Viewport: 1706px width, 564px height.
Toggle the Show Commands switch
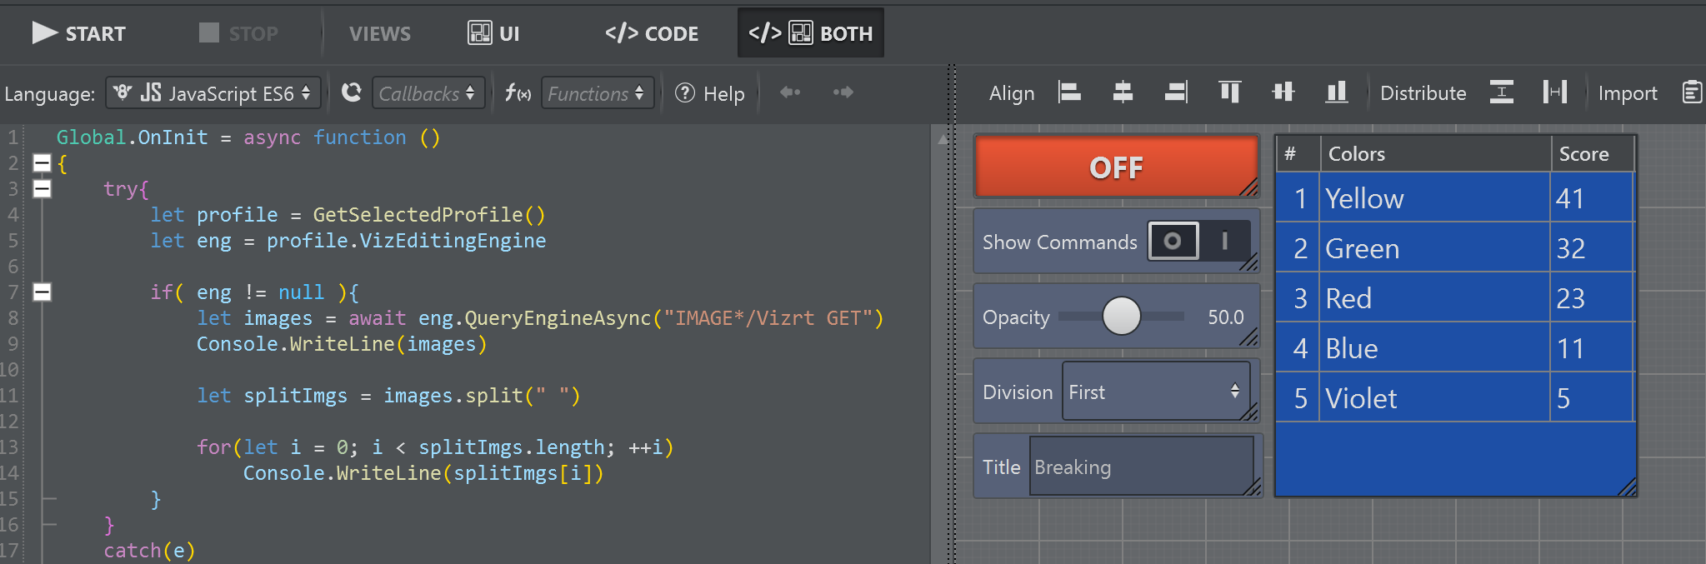[1198, 242]
